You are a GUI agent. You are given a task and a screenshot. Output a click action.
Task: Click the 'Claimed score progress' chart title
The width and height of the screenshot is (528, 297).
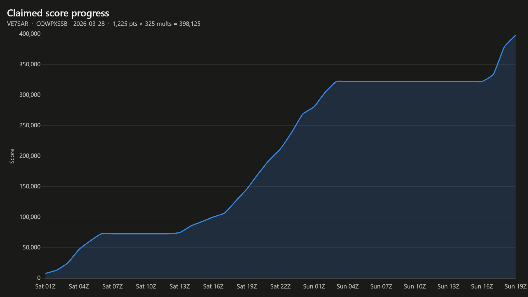point(58,13)
